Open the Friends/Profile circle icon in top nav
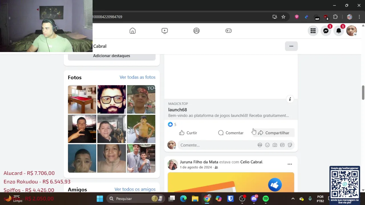 196,31
